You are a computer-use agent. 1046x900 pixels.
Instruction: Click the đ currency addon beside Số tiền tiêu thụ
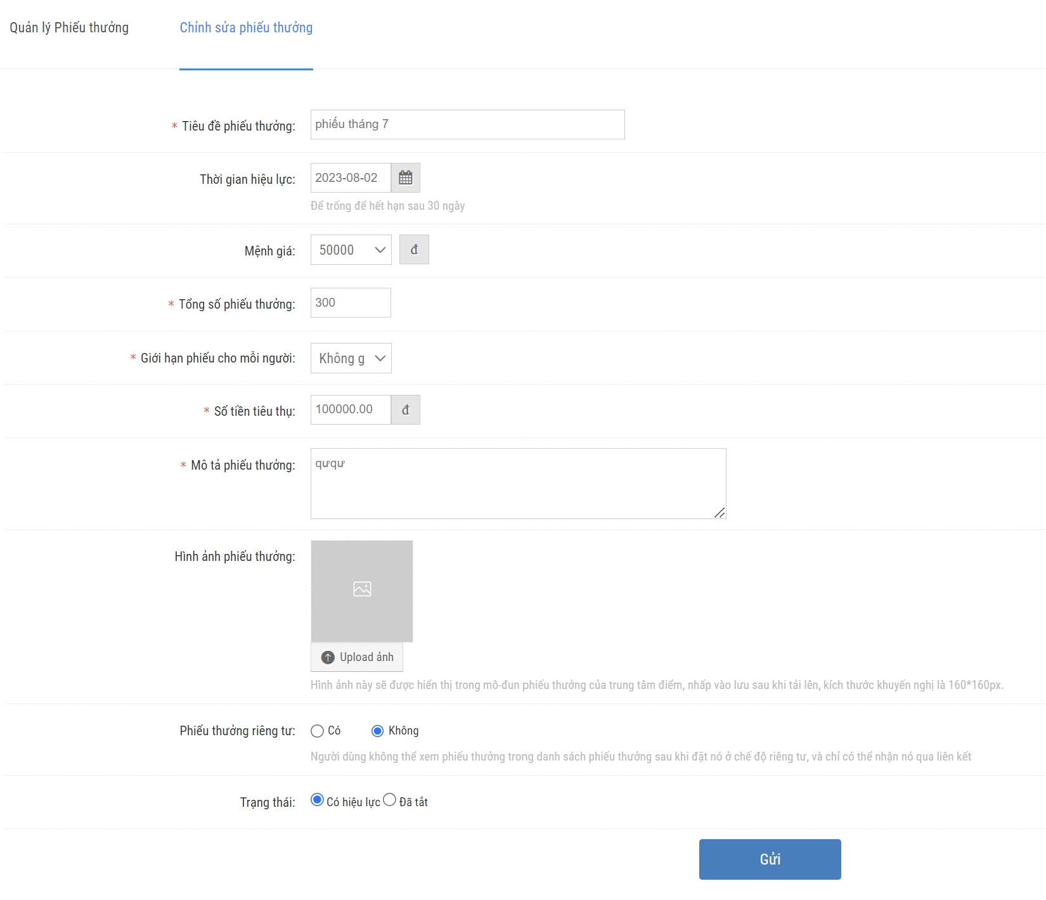click(x=405, y=410)
